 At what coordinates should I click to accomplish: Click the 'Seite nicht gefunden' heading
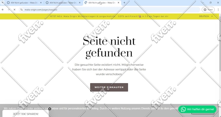tap(109, 47)
